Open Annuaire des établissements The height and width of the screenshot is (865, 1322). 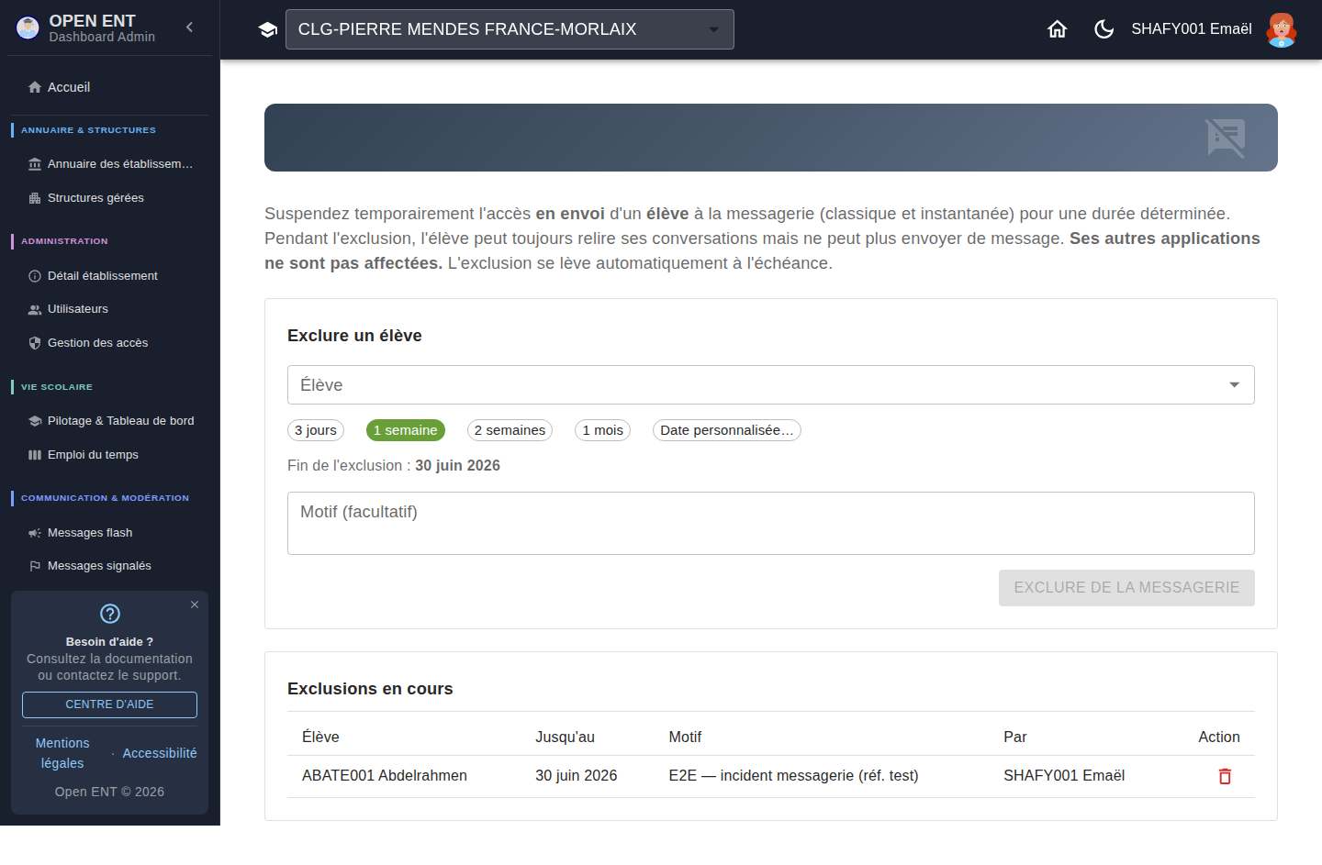point(109,164)
